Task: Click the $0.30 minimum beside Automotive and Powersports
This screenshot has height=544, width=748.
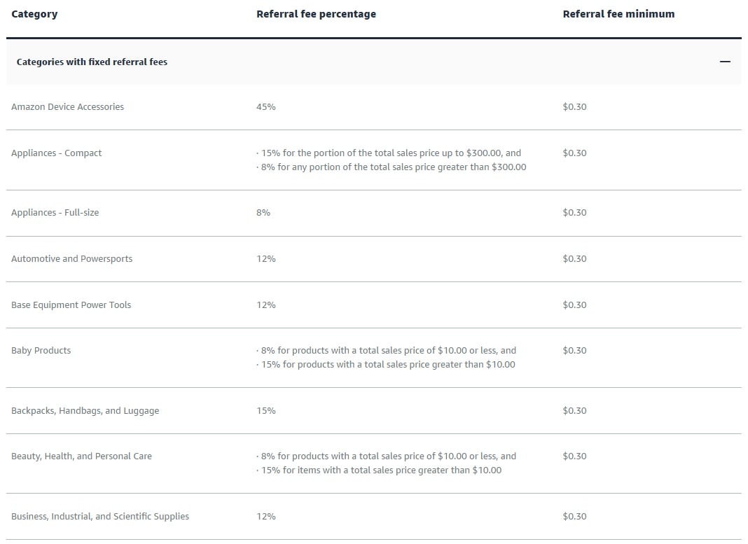Action: pos(575,258)
